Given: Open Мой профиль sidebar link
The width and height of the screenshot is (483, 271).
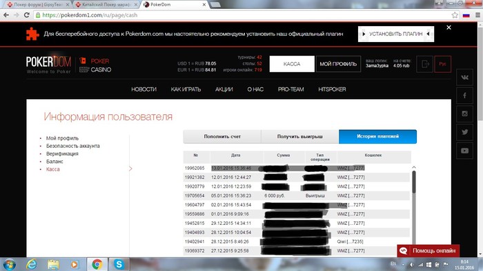Looking at the screenshot, I should [x=62, y=138].
